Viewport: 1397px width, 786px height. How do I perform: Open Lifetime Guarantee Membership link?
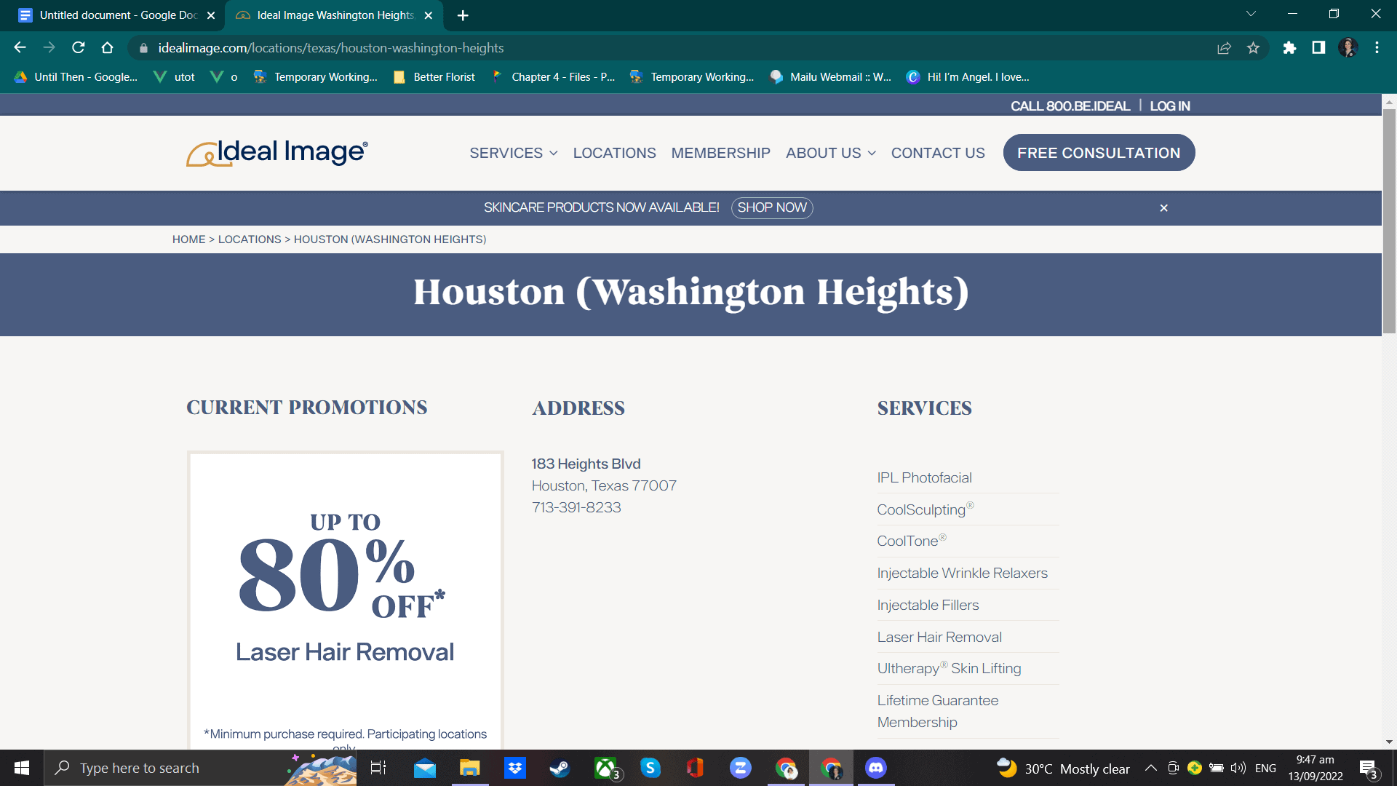pos(937,711)
